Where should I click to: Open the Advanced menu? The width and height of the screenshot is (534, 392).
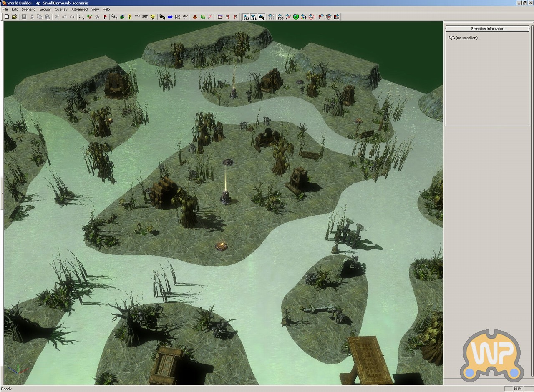(x=79, y=9)
